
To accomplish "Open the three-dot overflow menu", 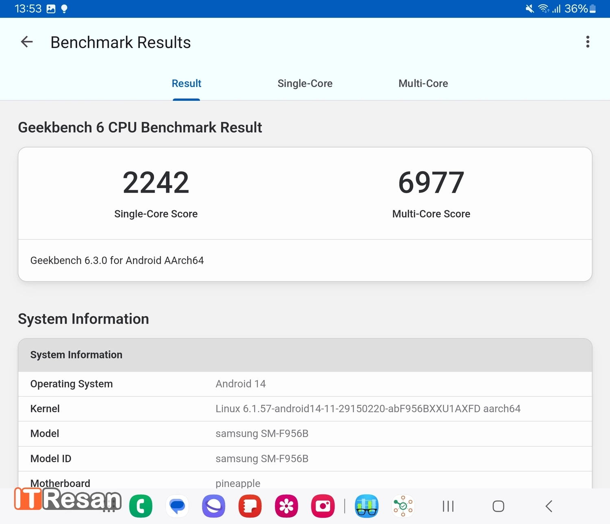I will pos(587,42).
